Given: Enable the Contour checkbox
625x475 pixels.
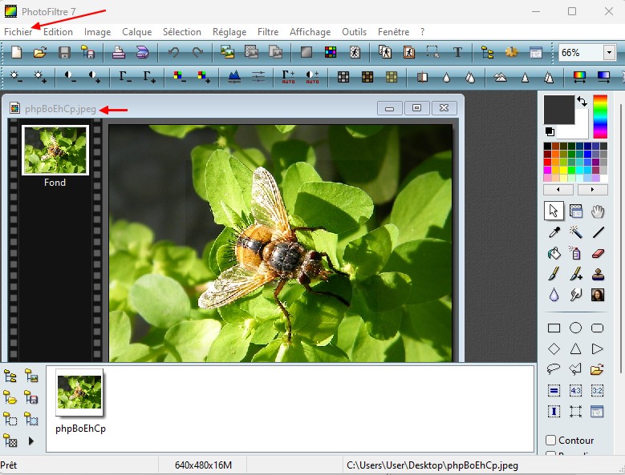Looking at the screenshot, I should point(551,441).
